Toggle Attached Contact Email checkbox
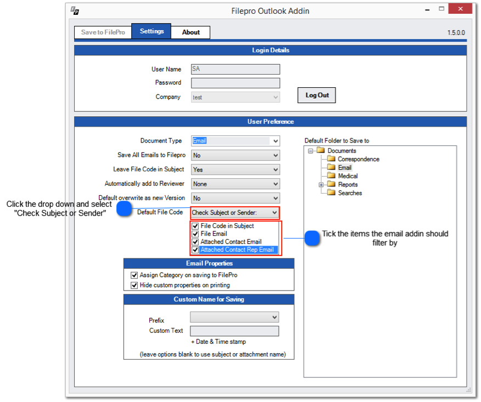 click(195, 242)
